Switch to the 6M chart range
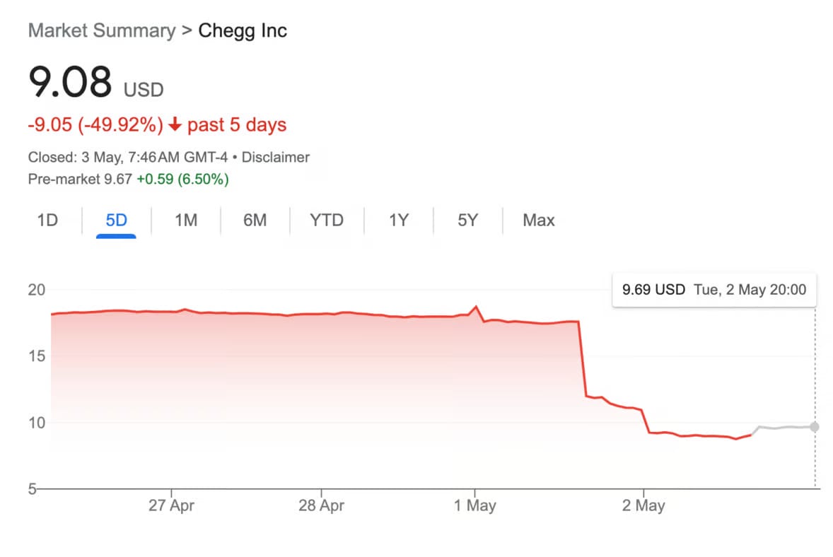Screen dimensions: 833x557 pos(255,220)
